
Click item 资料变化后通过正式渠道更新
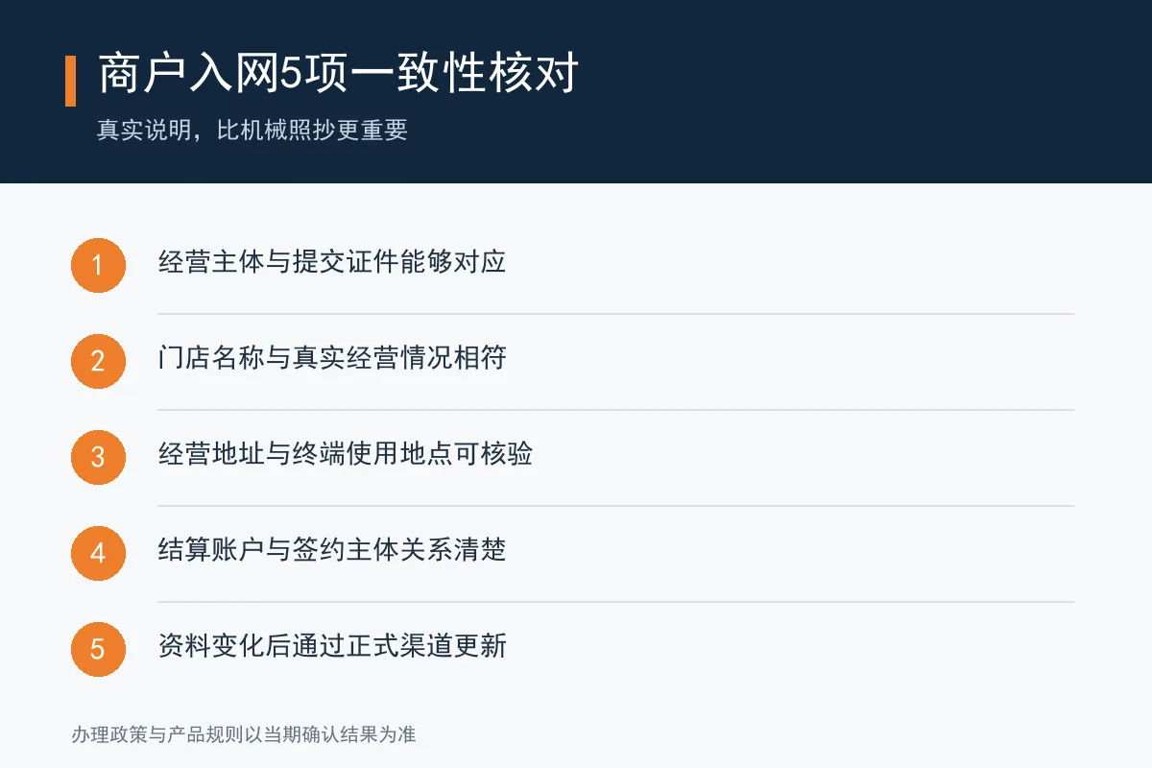(332, 646)
